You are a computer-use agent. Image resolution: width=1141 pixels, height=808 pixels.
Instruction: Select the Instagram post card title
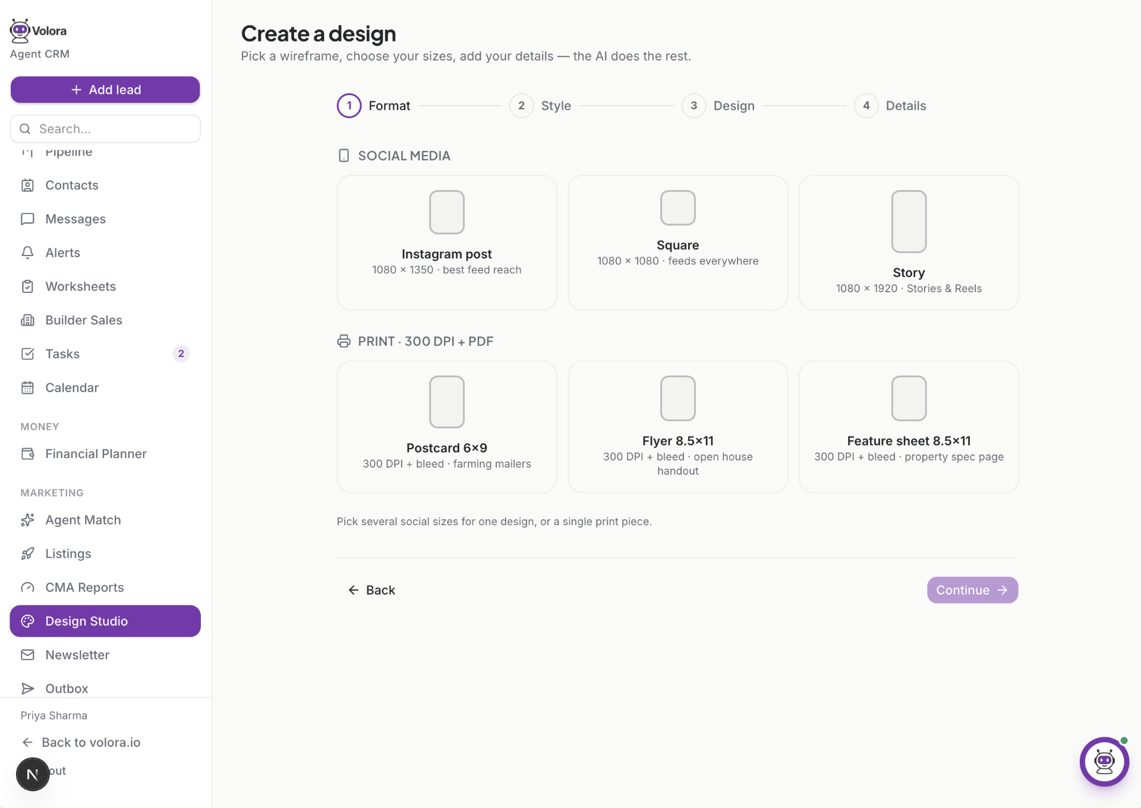point(447,254)
